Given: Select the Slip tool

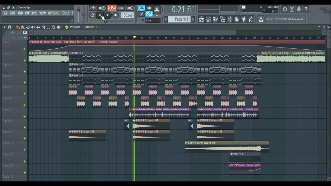Looking at the screenshot, I should [x=38, y=27].
